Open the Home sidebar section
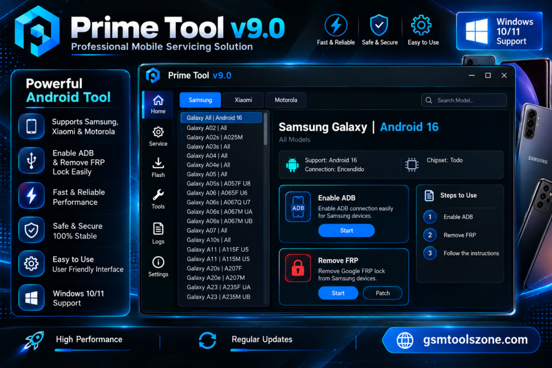 pos(158,105)
